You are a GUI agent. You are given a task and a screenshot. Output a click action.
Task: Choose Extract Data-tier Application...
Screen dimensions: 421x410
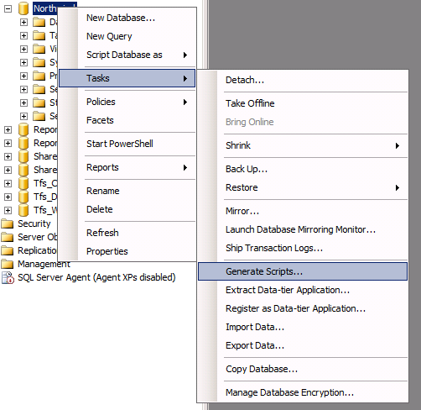303,290
